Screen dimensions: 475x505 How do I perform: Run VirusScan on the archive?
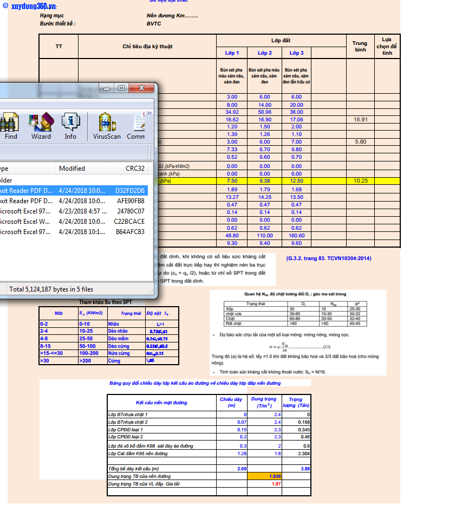[107, 126]
